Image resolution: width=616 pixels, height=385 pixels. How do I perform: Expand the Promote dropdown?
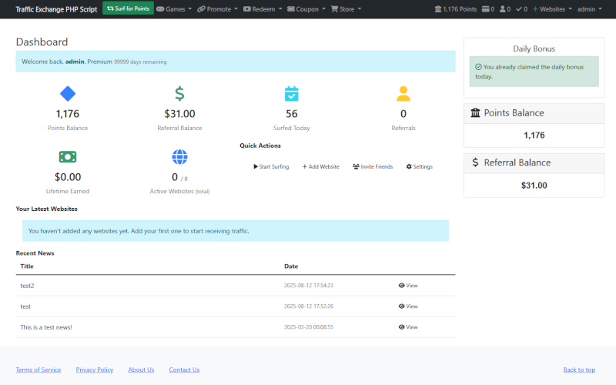click(216, 9)
